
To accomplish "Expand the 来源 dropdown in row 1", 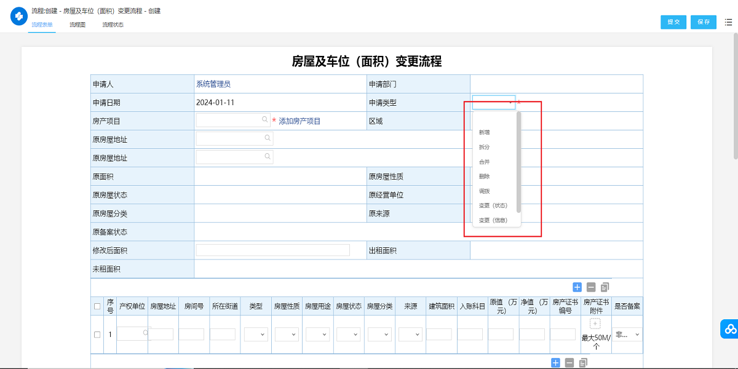I will [410, 335].
